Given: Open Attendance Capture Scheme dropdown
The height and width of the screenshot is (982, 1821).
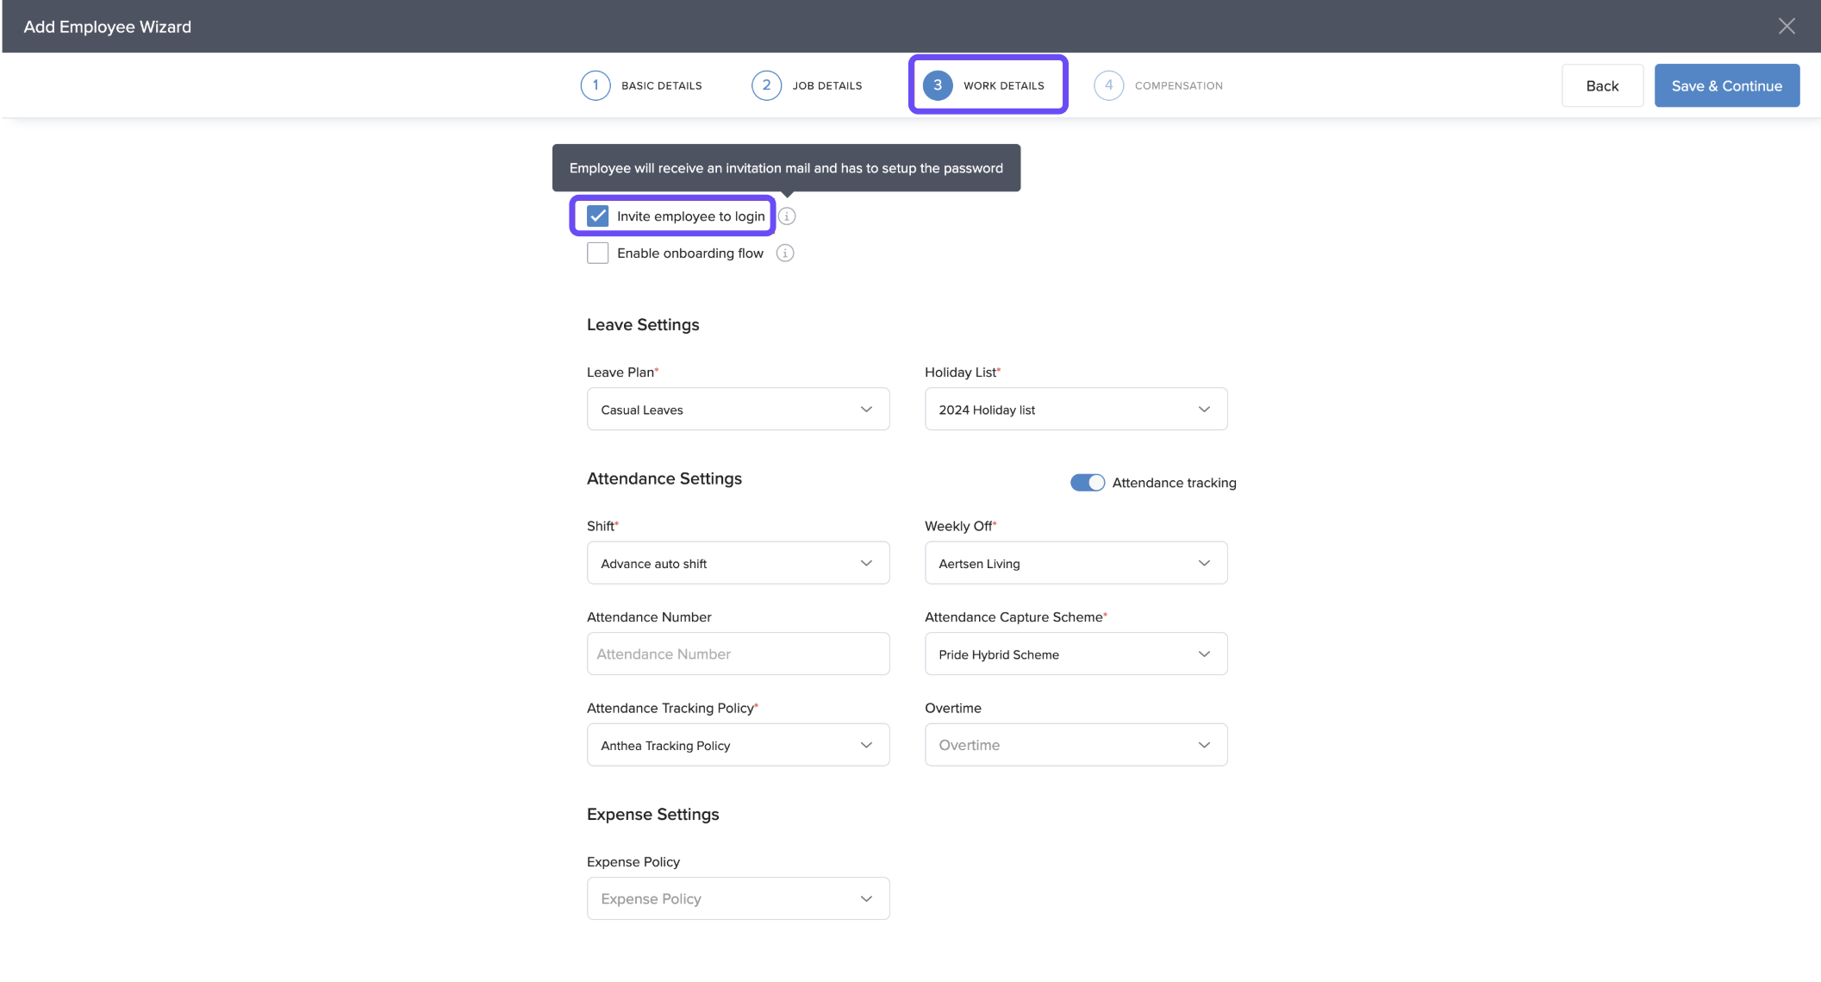Looking at the screenshot, I should (1076, 654).
